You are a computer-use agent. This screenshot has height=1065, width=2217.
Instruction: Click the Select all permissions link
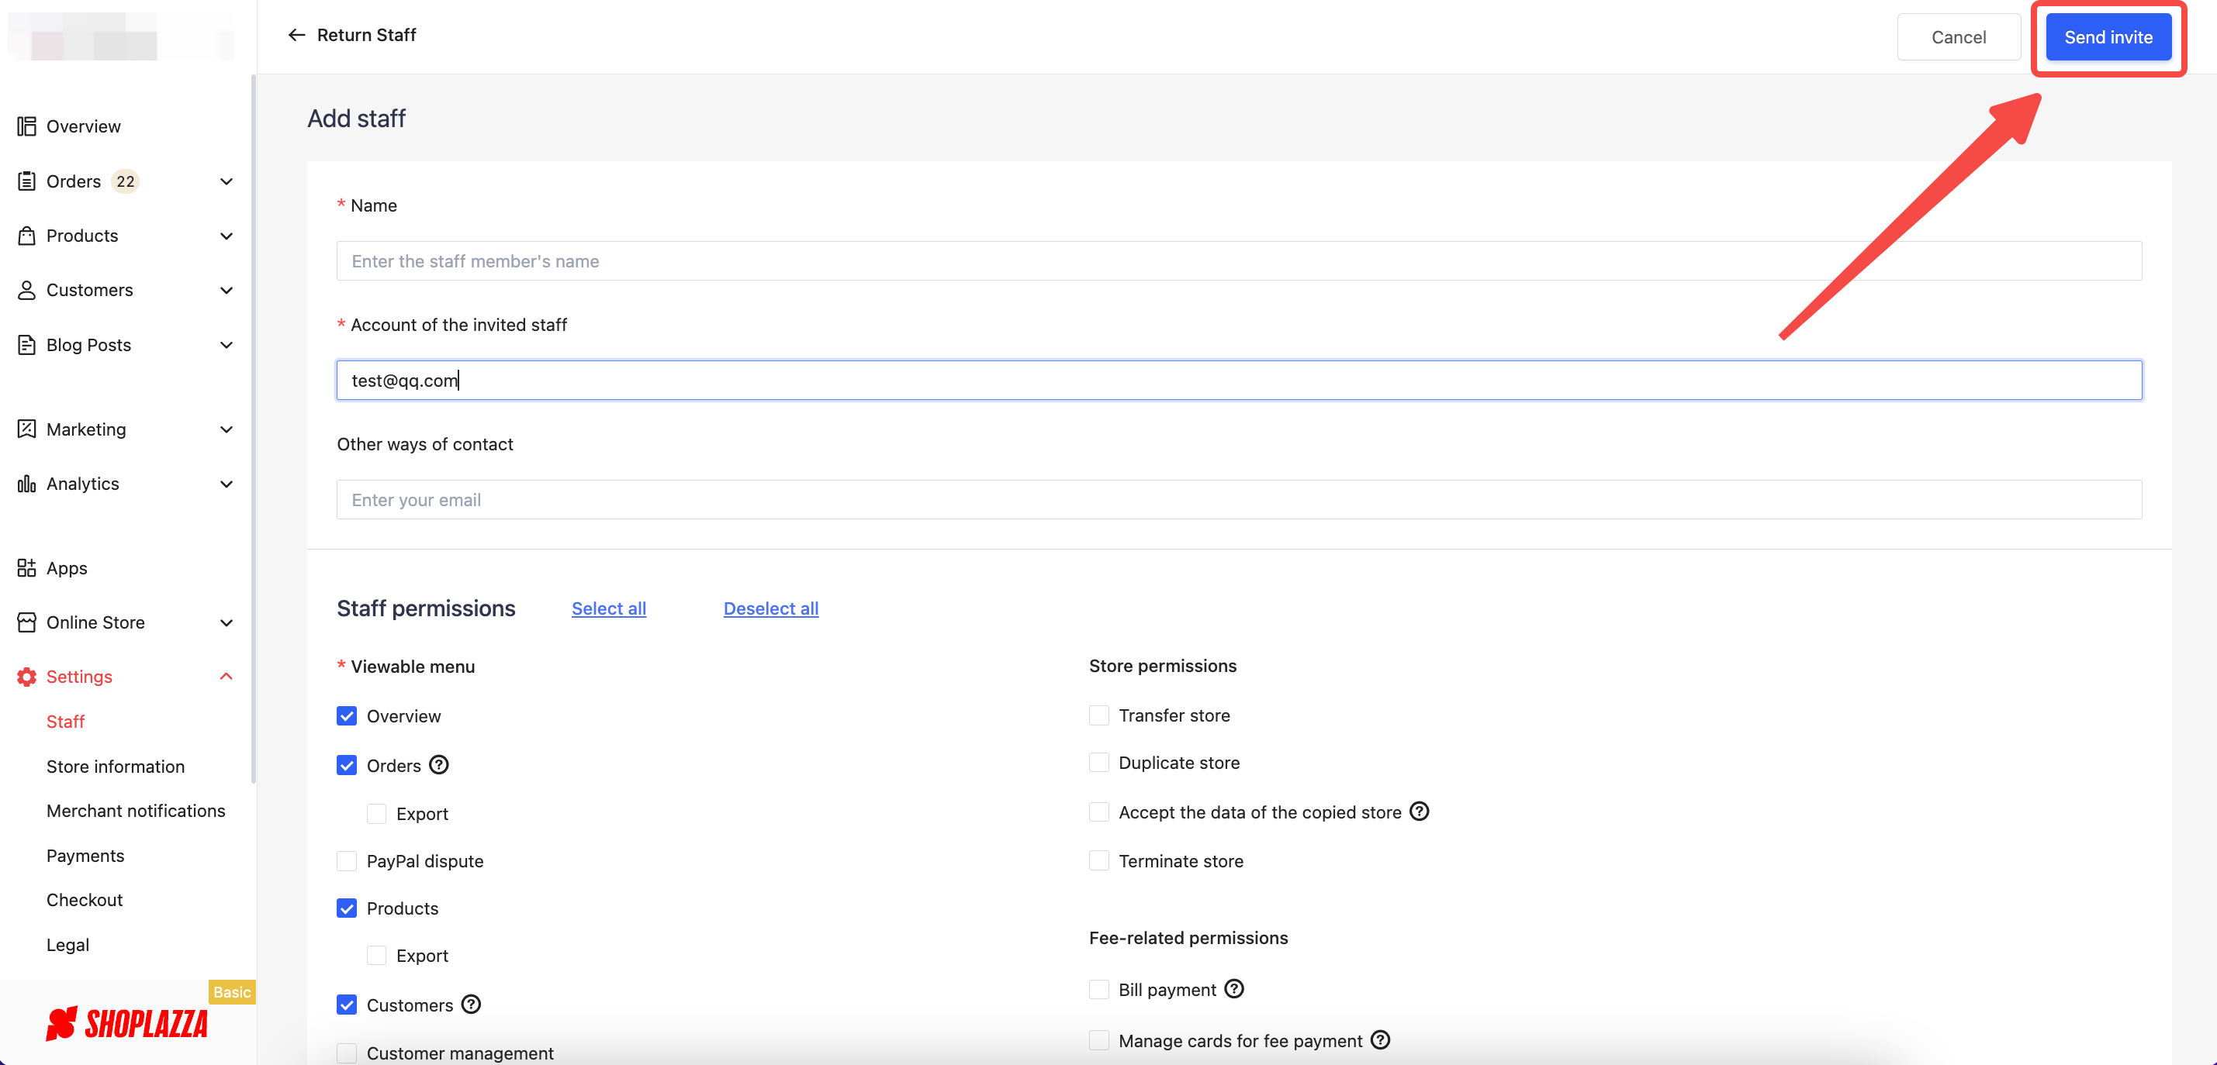608,608
